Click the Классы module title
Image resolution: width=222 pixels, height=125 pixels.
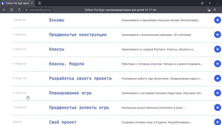(x=57, y=49)
